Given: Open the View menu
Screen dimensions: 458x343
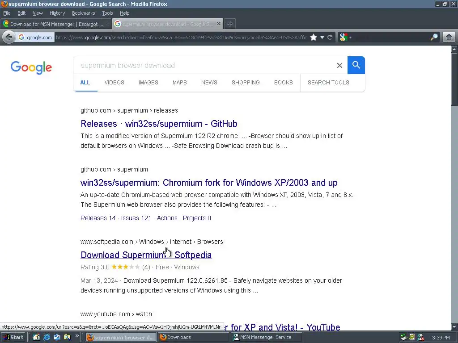Looking at the screenshot, I should pyautogui.click(x=38, y=13).
